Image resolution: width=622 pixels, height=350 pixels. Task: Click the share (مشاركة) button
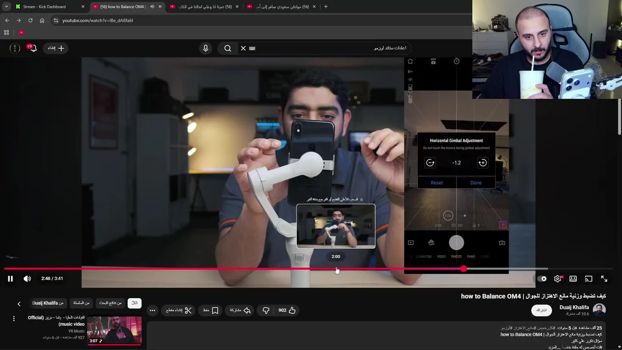click(240, 310)
